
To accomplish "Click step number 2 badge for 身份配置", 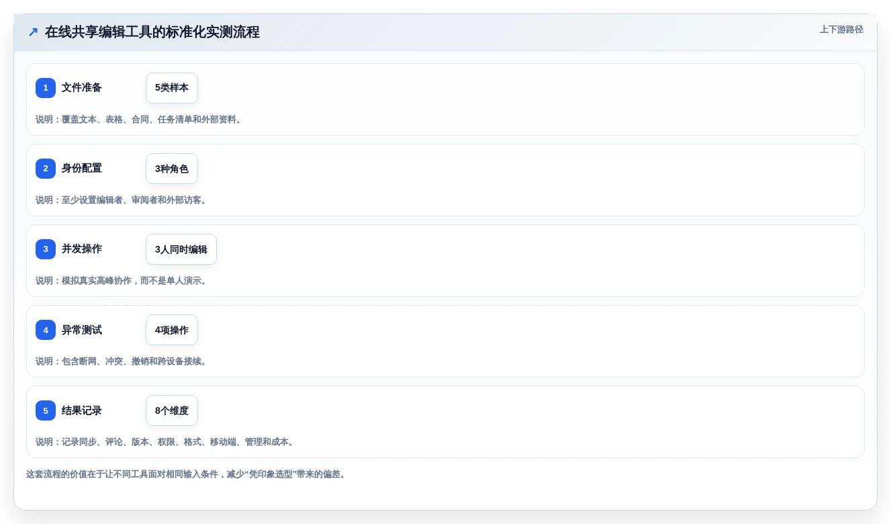I will click(x=46, y=169).
